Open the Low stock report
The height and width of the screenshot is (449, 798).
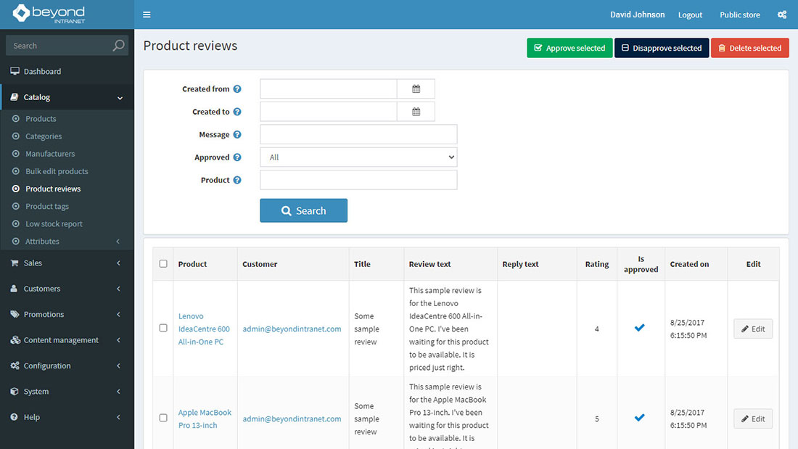(x=52, y=223)
